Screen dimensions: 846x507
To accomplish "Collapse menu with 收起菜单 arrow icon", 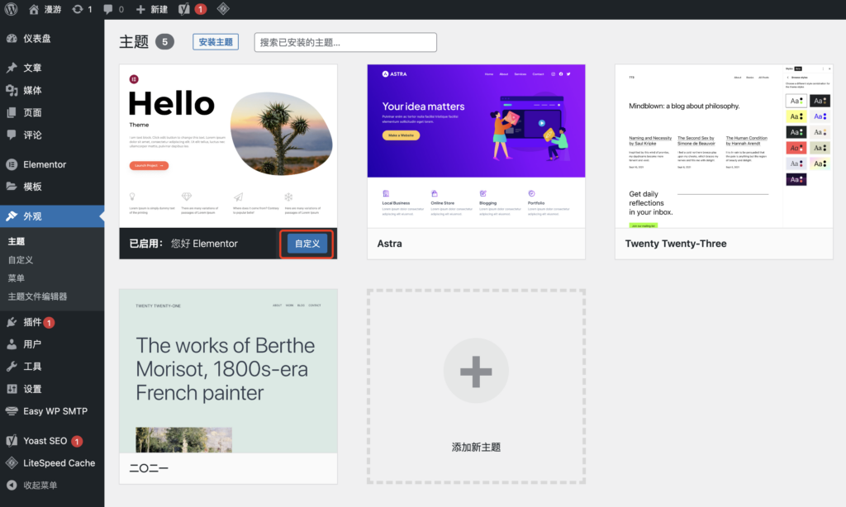I will pos(12,485).
